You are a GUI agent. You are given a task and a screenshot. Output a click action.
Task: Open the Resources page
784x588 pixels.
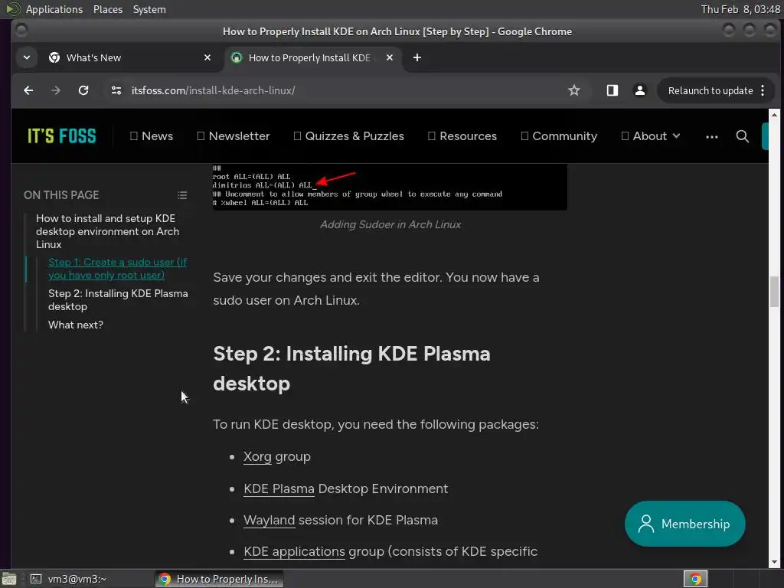point(462,136)
